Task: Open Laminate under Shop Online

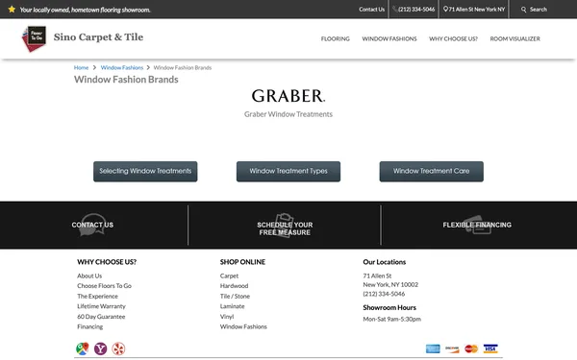Action: (232, 306)
